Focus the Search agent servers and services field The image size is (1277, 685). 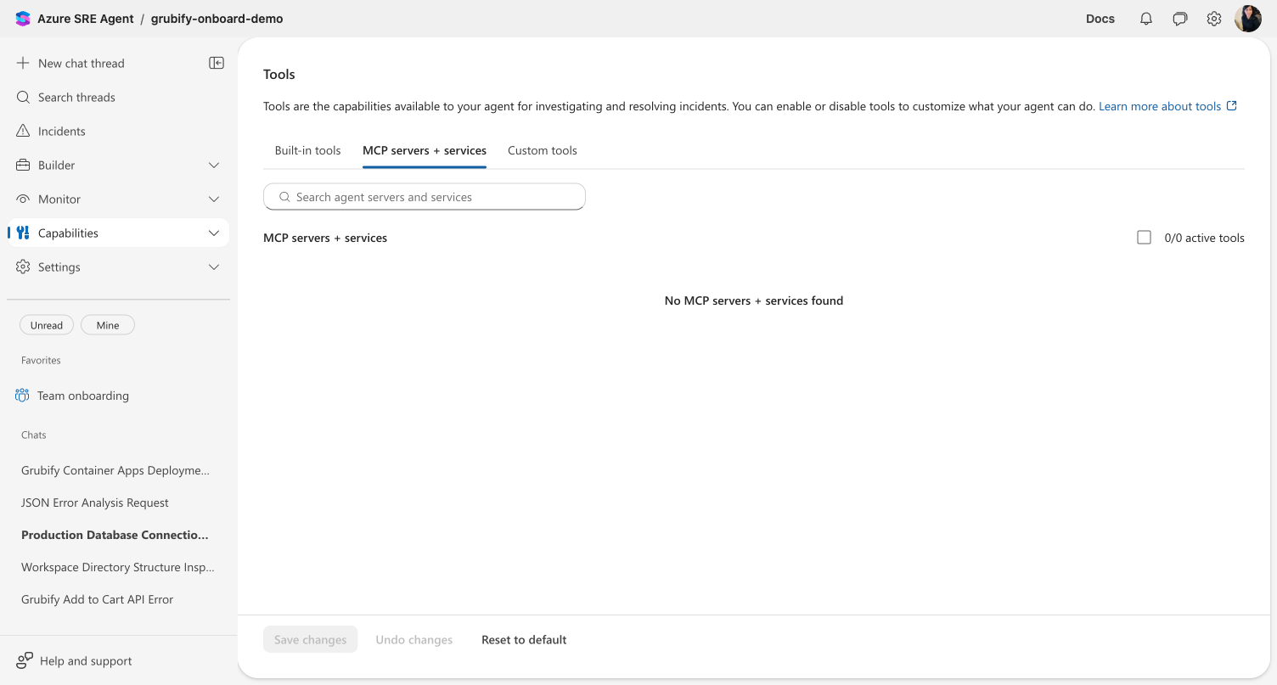425,197
